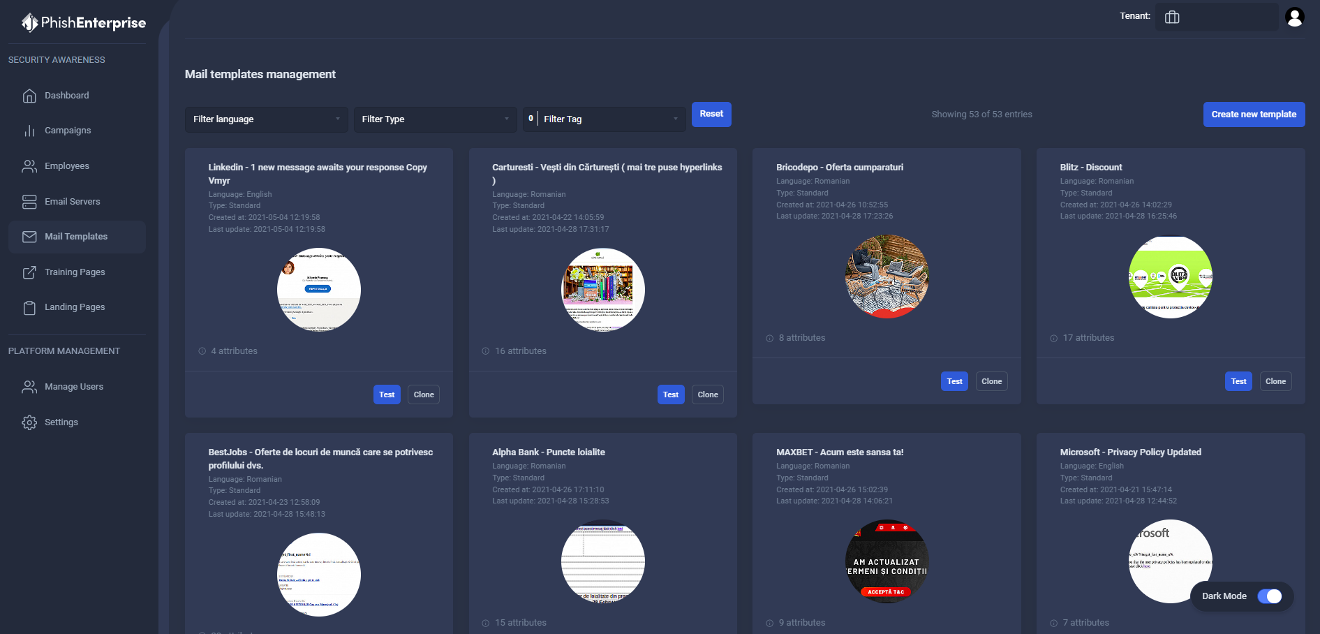
Task: Click the Manage Users people icon
Action: pyautogui.click(x=29, y=387)
